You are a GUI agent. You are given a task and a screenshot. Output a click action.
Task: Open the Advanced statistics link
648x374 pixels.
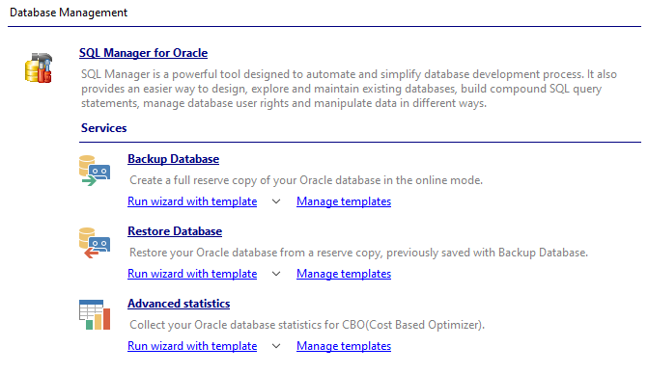(179, 304)
